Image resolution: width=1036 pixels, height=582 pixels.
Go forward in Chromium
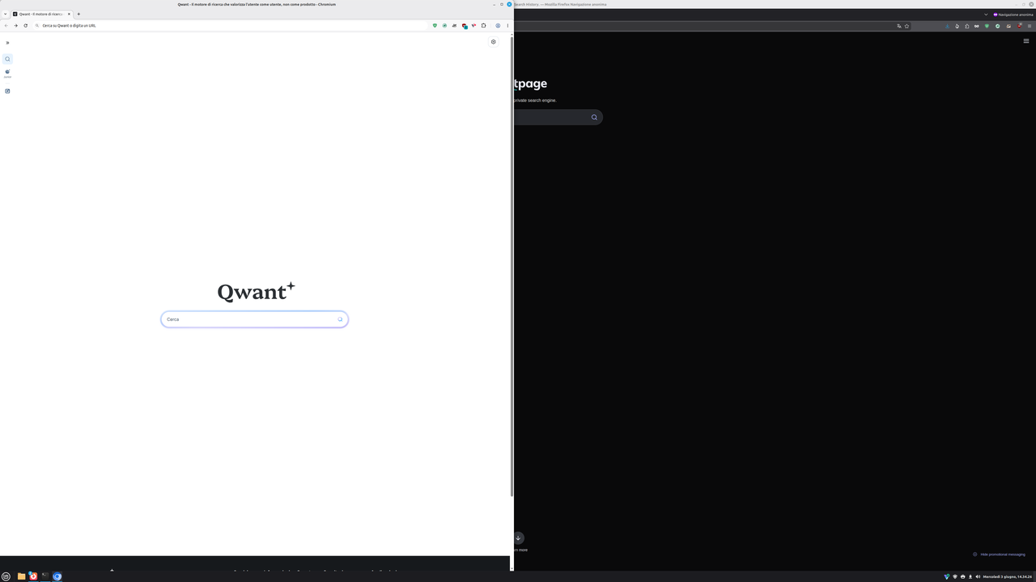pos(15,25)
